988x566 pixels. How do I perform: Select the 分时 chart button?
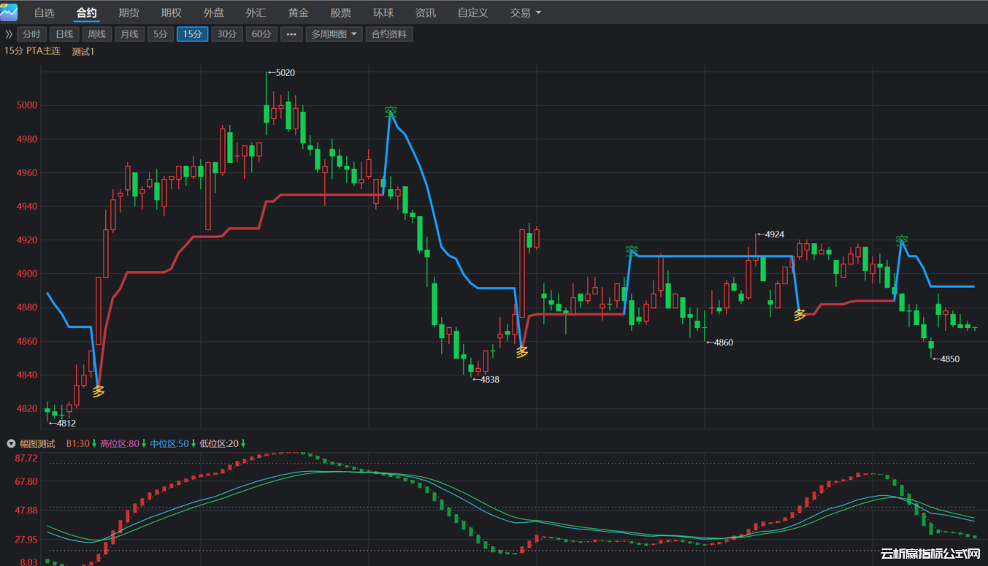[31, 34]
